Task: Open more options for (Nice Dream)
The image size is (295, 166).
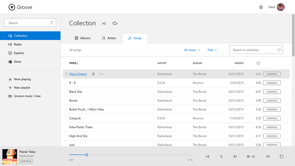Action: (101, 74)
